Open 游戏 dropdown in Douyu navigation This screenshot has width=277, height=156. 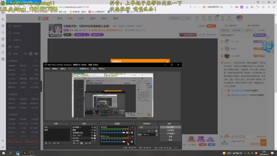[104, 18]
